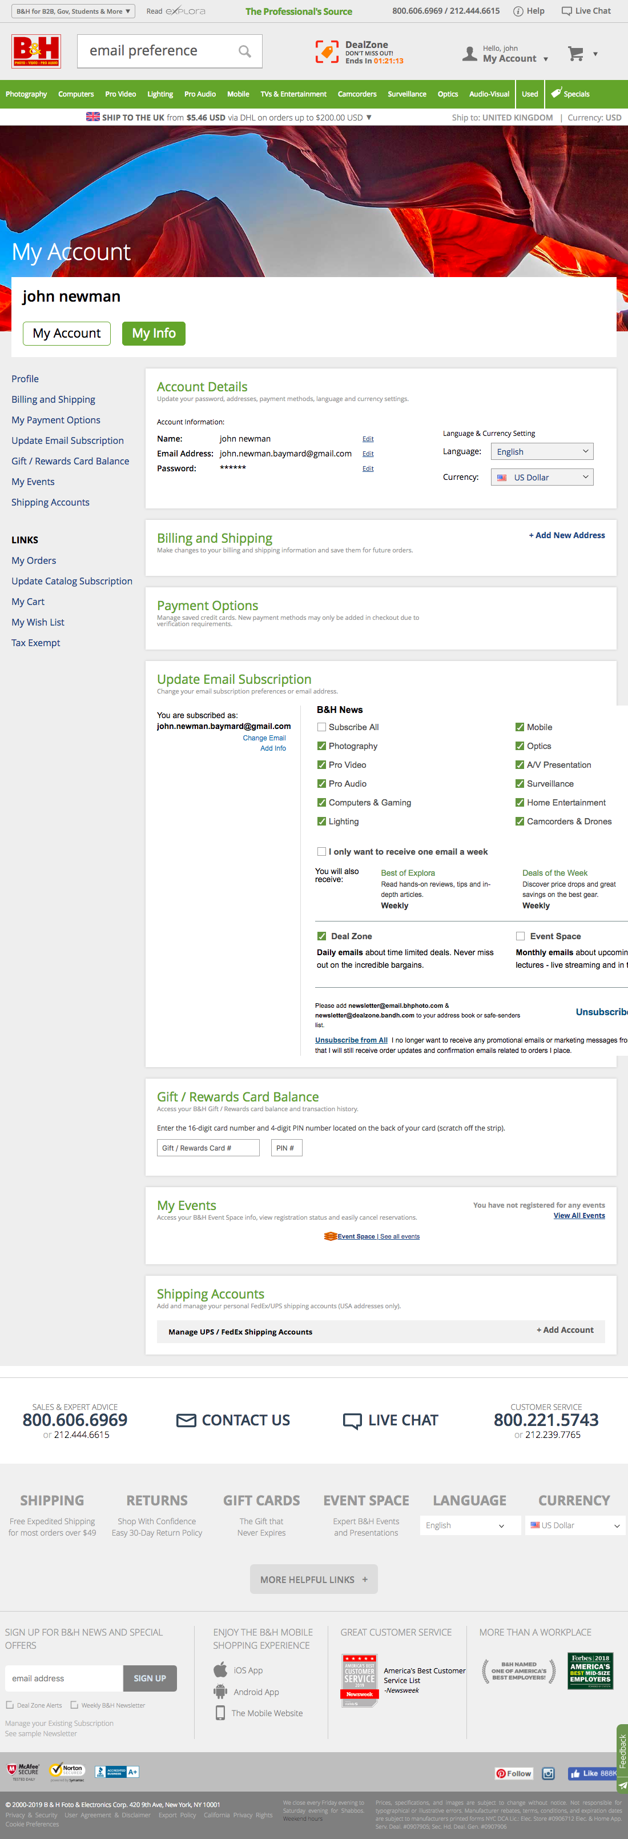The height and width of the screenshot is (1839, 628).
Task: Switch to the My Info tab
Action: tap(154, 334)
